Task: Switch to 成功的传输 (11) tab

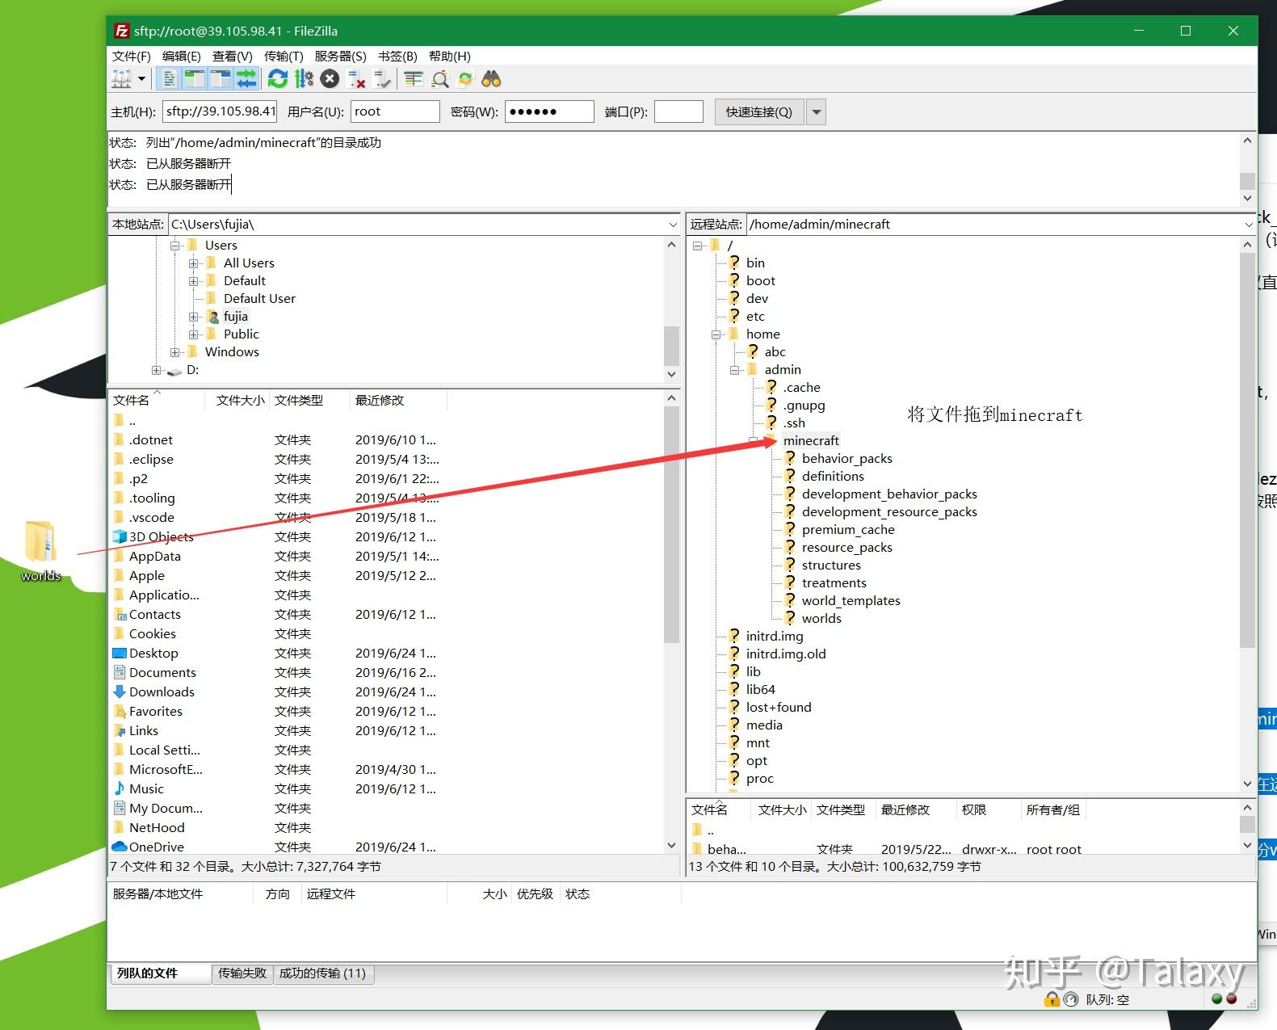Action: pos(322,973)
